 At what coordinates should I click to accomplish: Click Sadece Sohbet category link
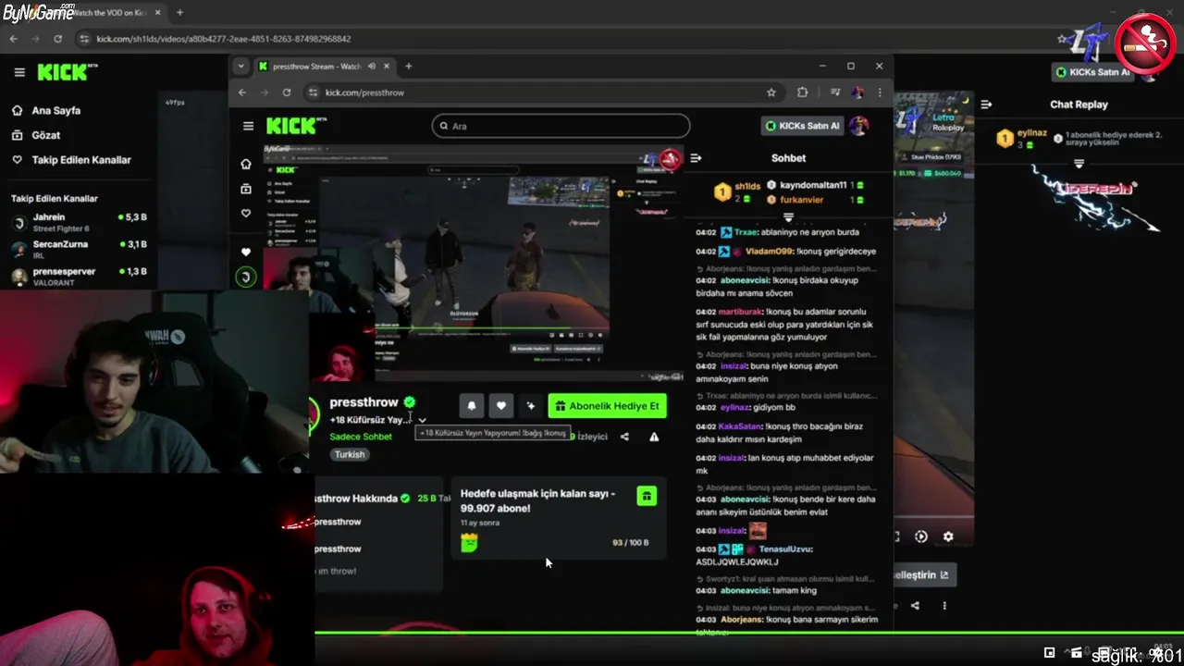tap(361, 437)
